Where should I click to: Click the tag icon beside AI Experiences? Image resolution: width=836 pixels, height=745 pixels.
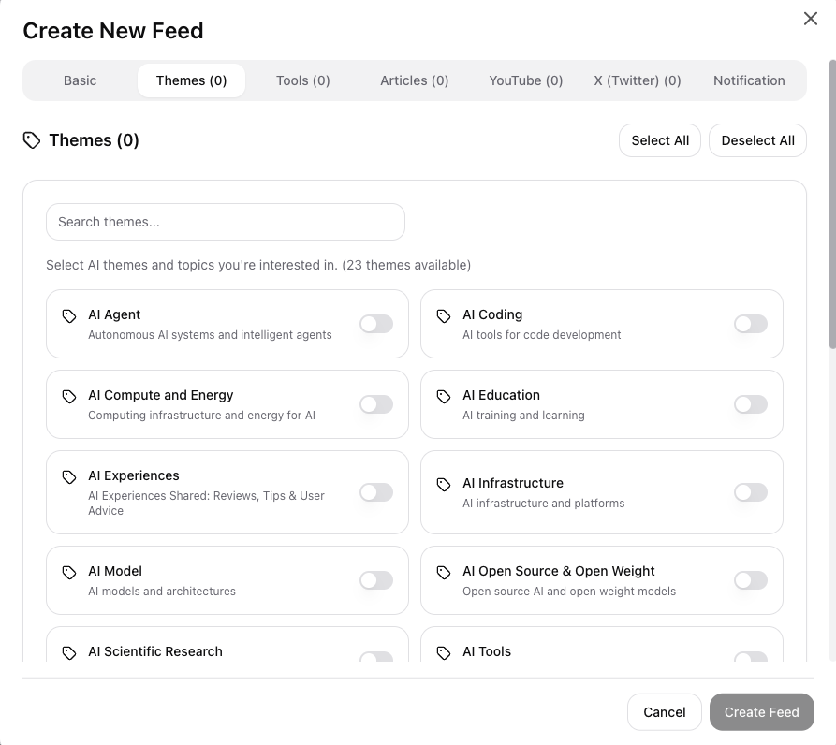[x=69, y=477]
